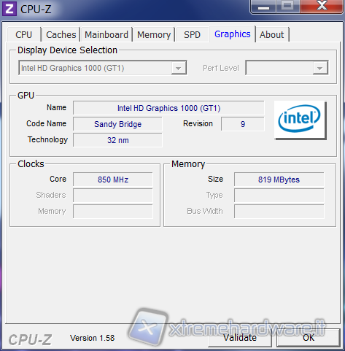345x351 pixels.
Task: Click the GPU Name field
Action: click(x=168, y=108)
